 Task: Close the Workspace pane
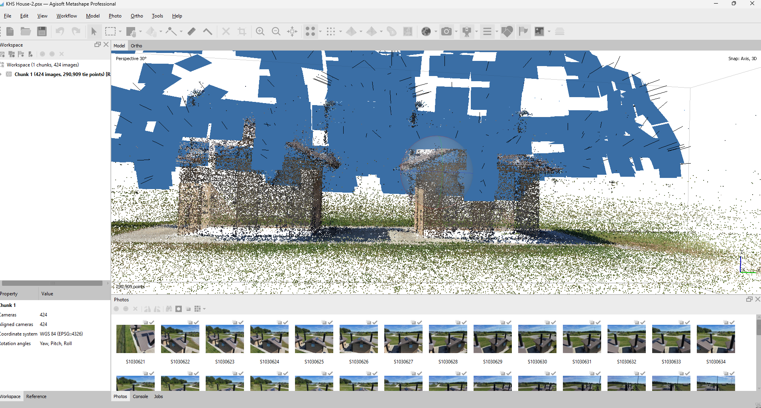pos(106,45)
